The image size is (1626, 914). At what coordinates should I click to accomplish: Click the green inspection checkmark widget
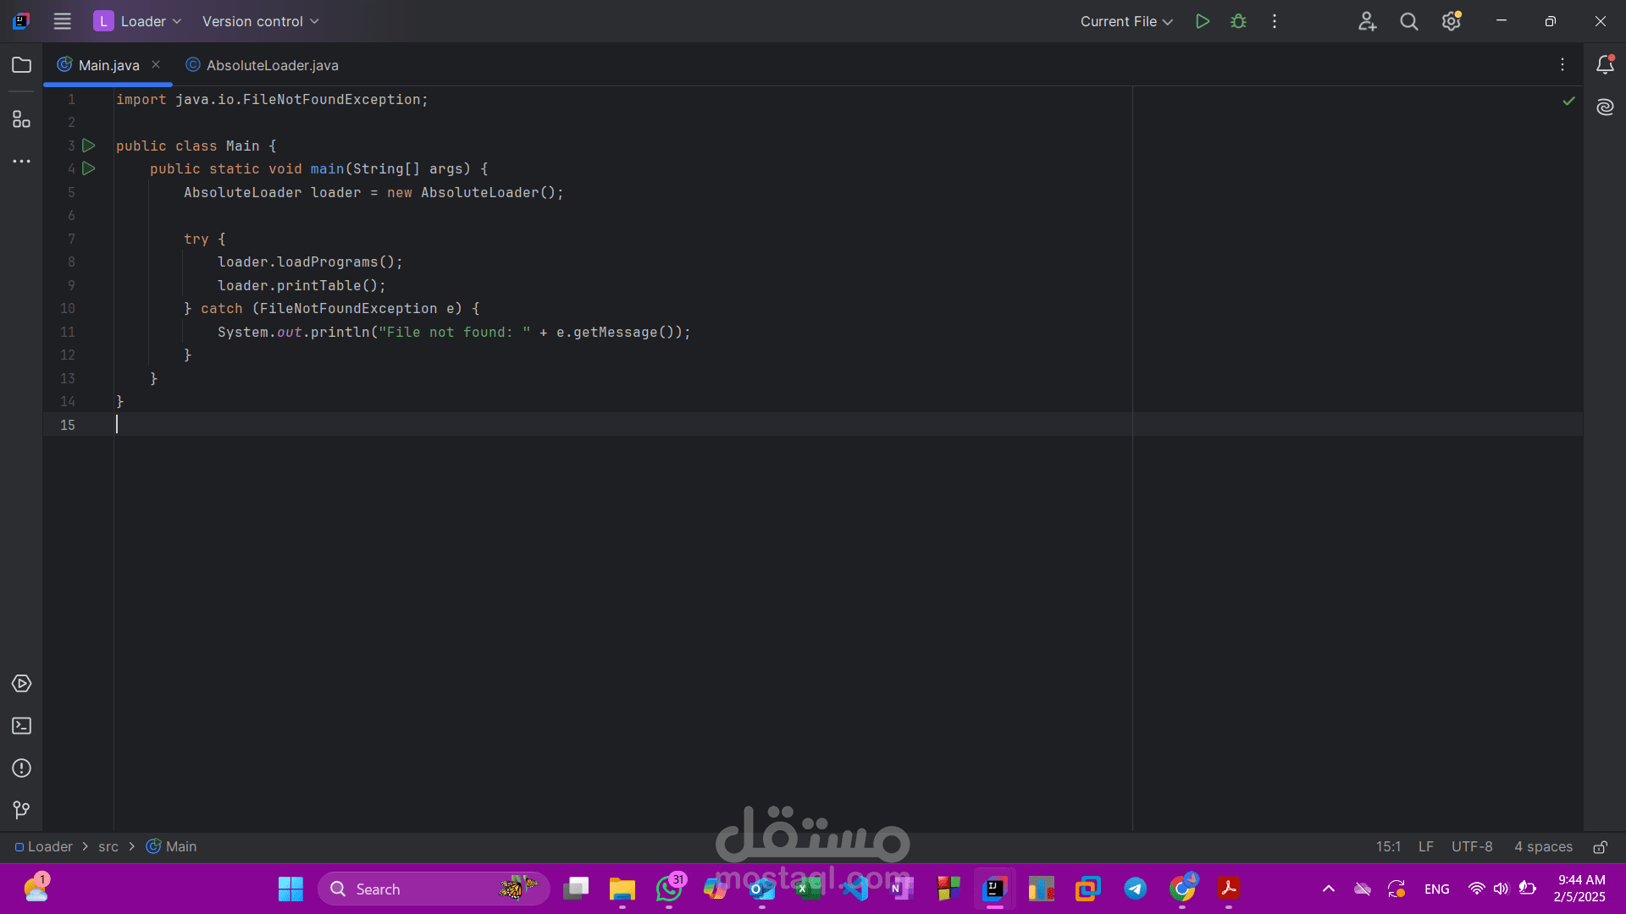tap(1568, 101)
